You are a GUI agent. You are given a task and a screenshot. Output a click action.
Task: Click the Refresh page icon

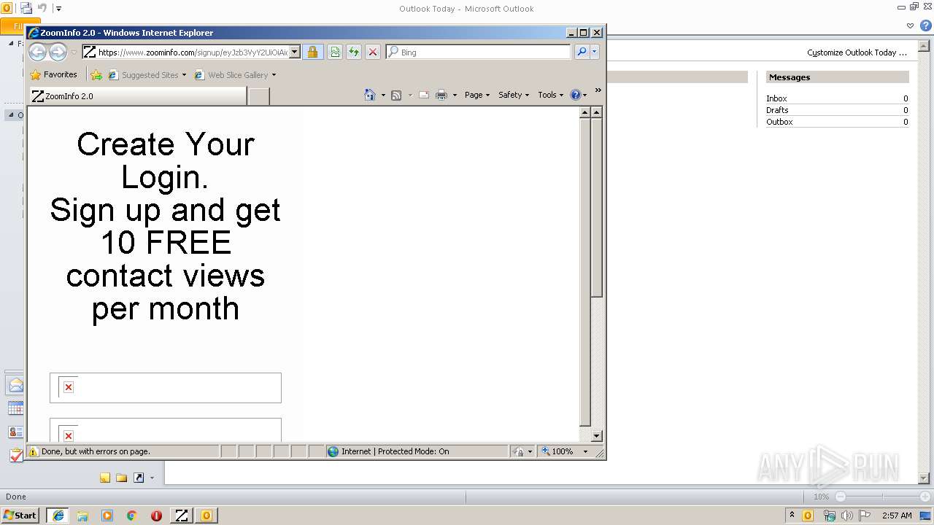[x=354, y=52]
